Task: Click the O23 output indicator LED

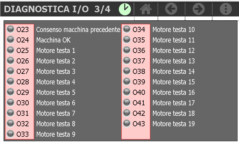Action: (x=11, y=29)
